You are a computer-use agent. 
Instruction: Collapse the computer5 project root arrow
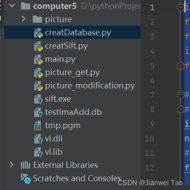[x=12, y=6]
